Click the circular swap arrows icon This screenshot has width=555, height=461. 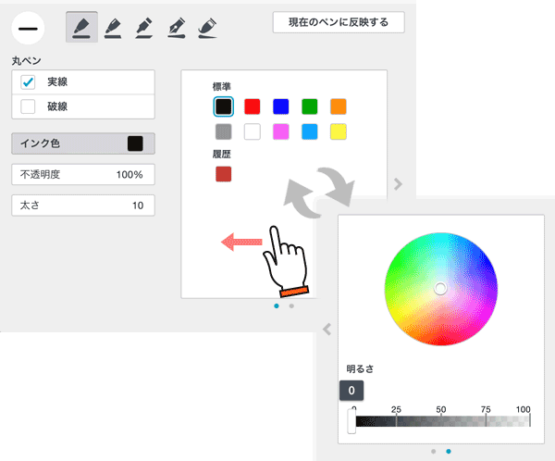(x=318, y=192)
